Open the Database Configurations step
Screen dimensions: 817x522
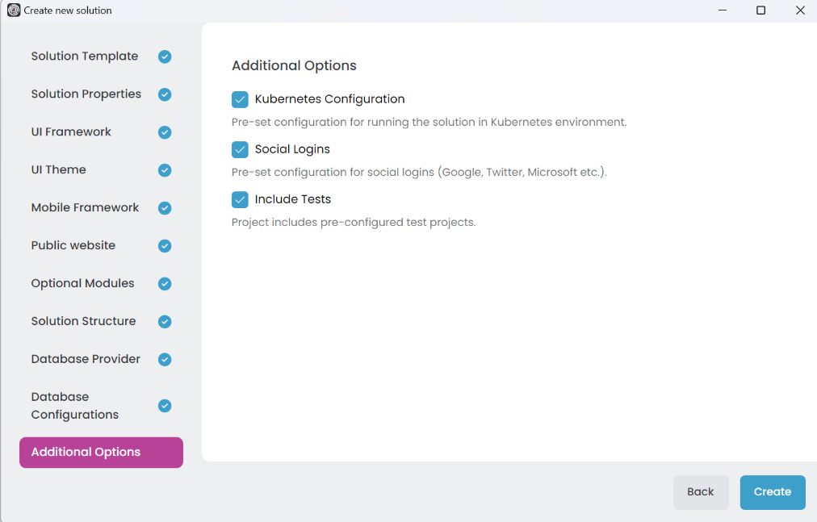[75, 406]
